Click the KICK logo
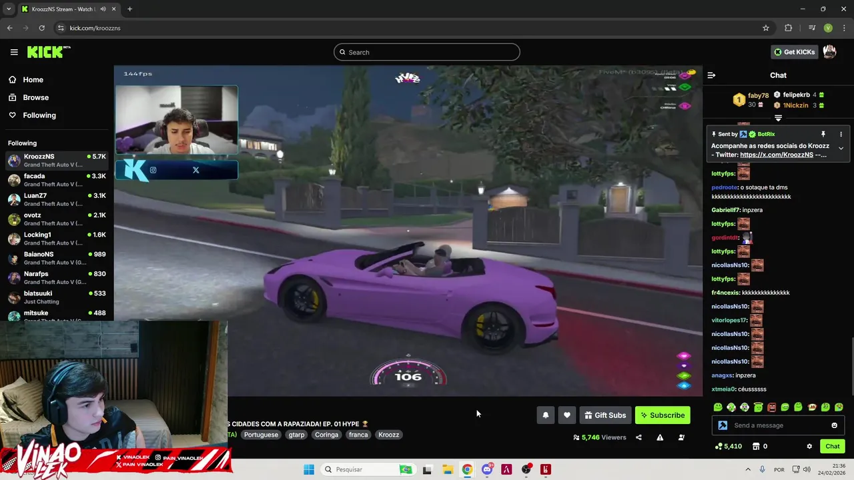Image resolution: width=854 pixels, height=480 pixels. 48,52
